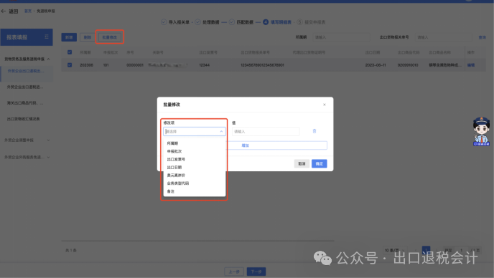Close the 批量修改 dialog

click(325, 105)
